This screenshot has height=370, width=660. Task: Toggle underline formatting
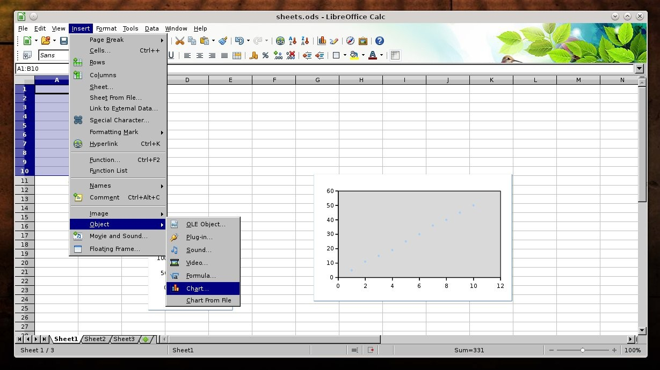(171, 55)
